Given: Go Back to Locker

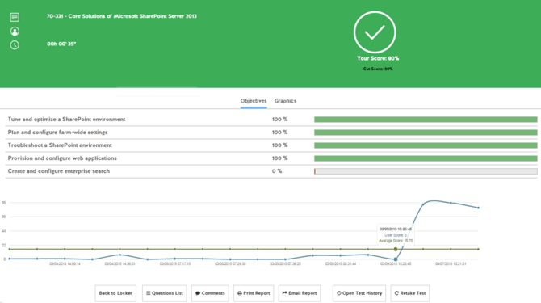Looking at the screenshot, I should pos(115,293).
